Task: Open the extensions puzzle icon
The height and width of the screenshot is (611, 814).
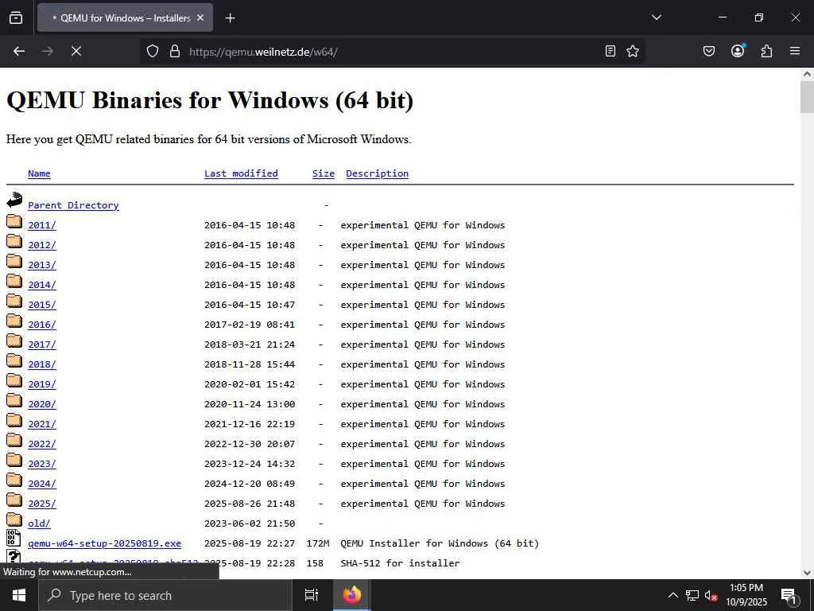Action: tap(766, 51)
